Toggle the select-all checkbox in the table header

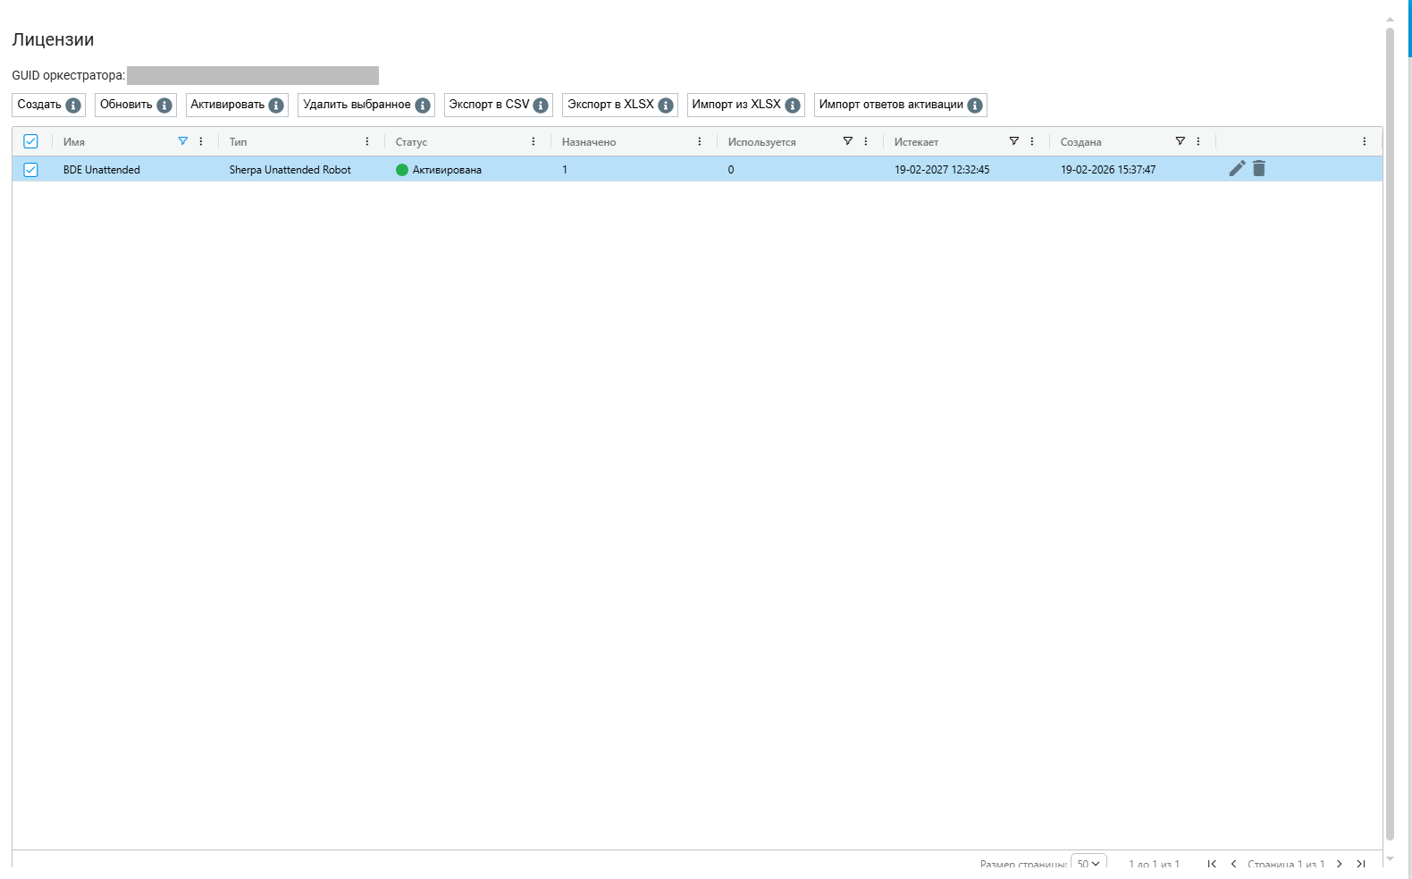coord(30,141)
